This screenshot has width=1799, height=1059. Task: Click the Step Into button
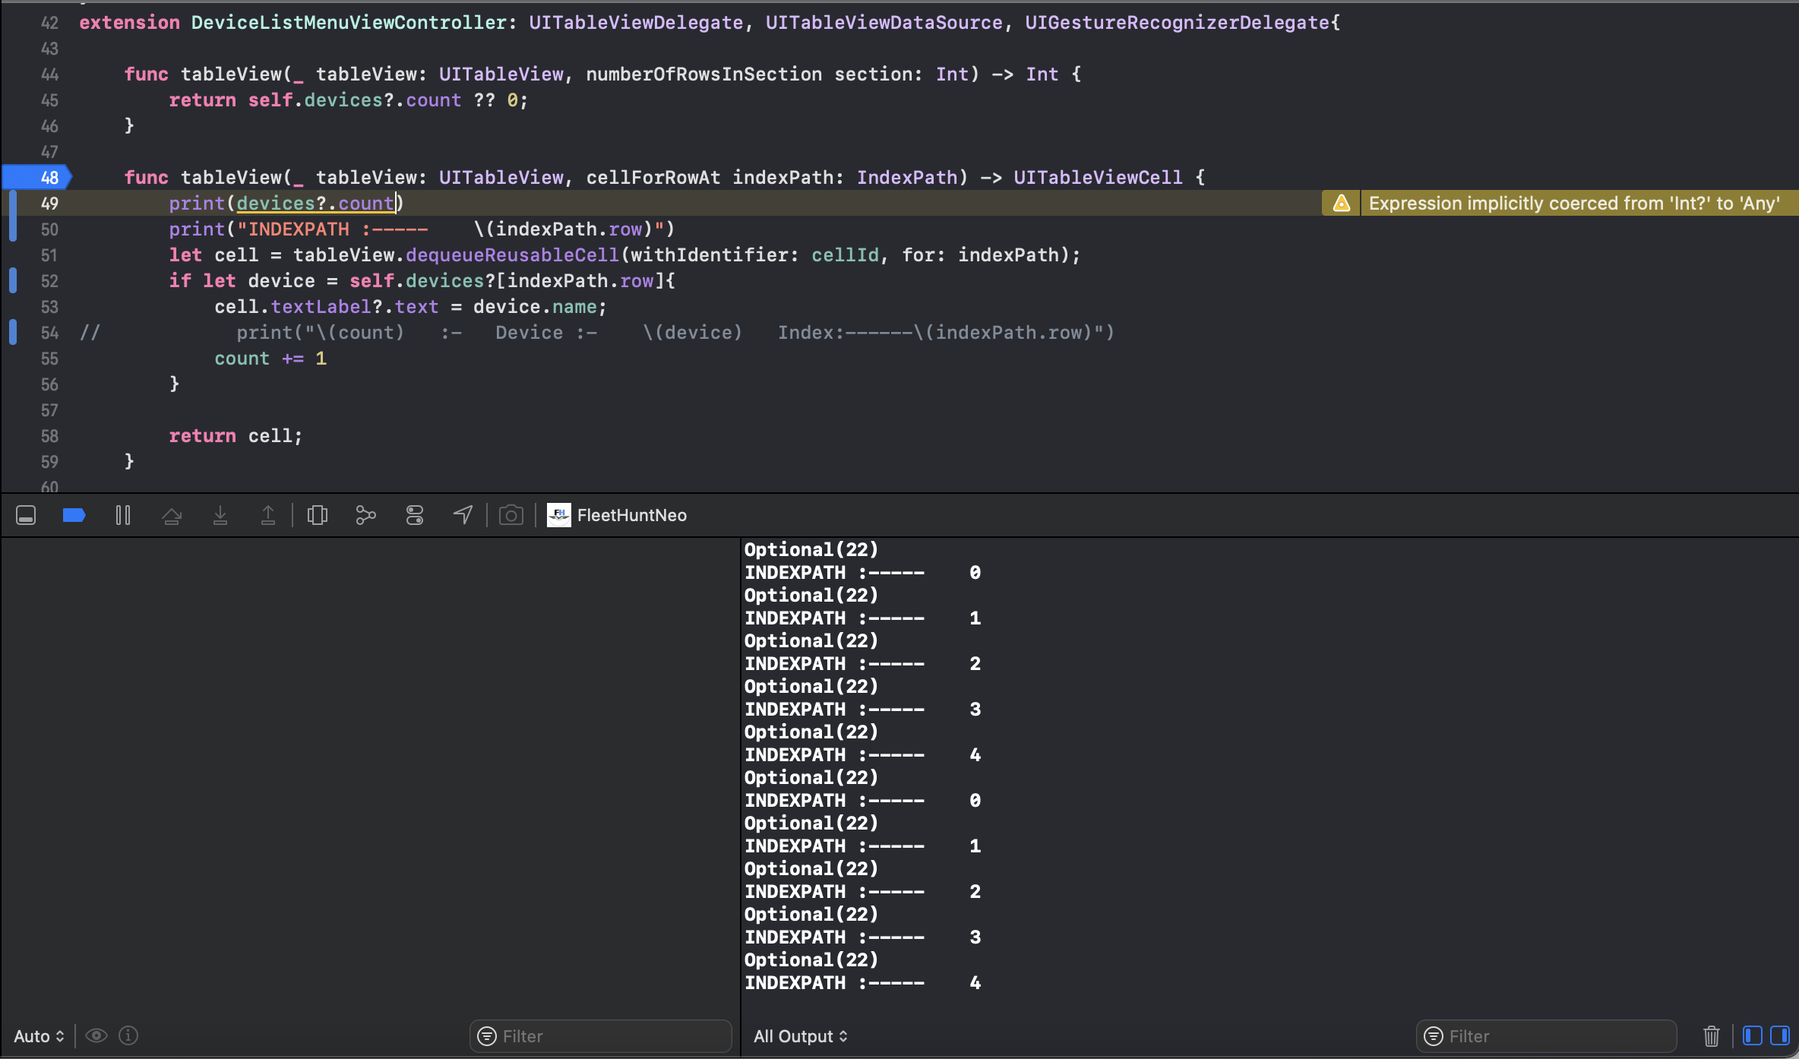220,515
